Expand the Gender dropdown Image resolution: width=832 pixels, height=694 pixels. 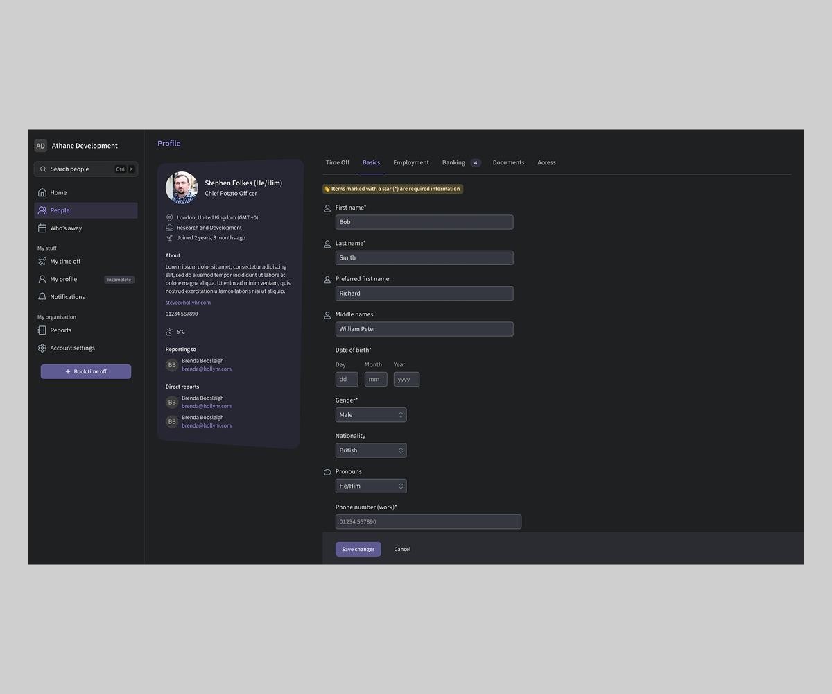371,415
